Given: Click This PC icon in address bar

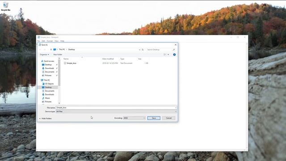Looking at the screenshot, I should (55, 50).
